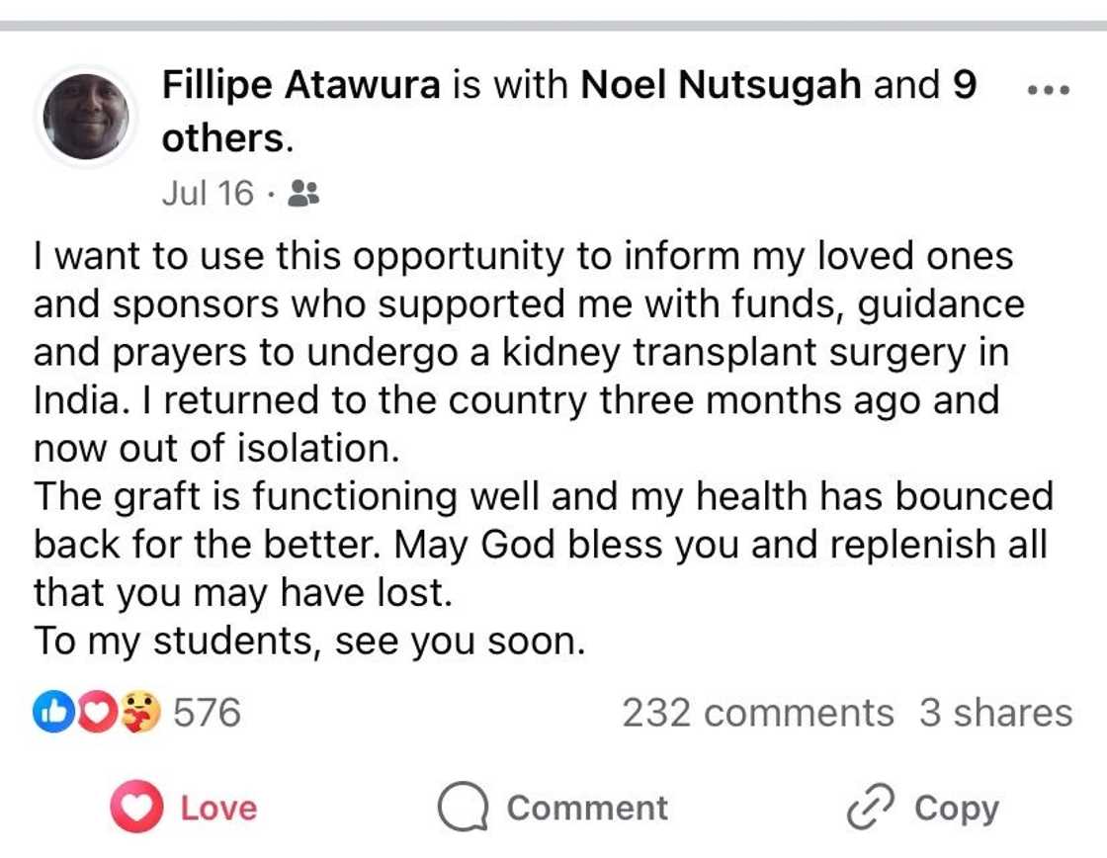Image resolution: width=1107 pixels, height=858 pixels.
Task: Click the blue thumbs-up Like reaction icon
Action: (x=54, y=709)
